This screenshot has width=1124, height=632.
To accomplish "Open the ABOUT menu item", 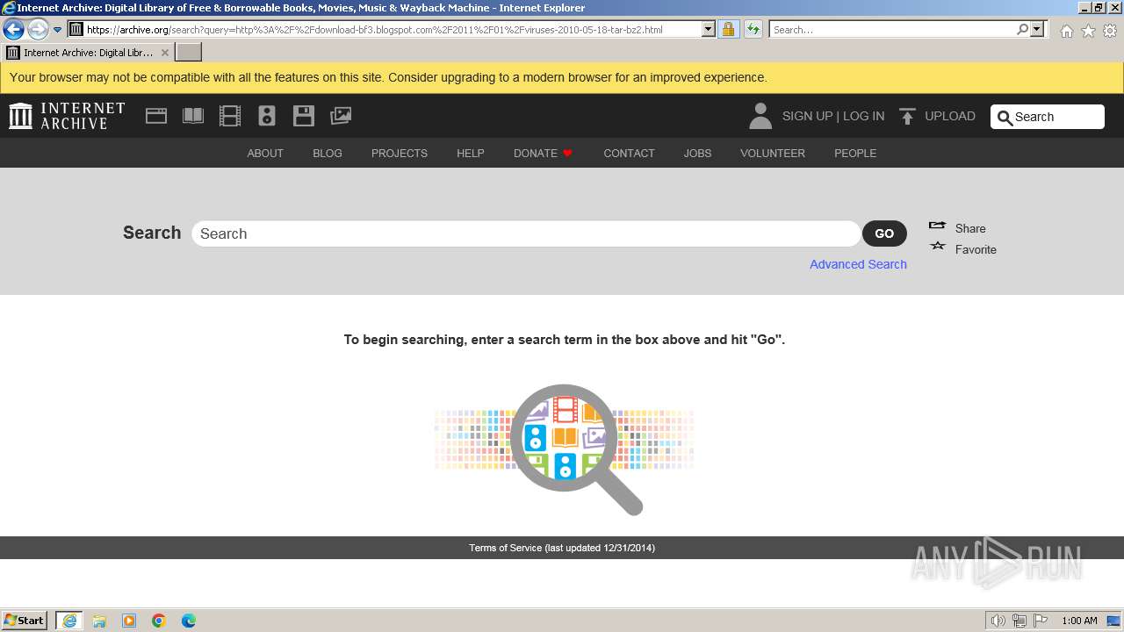I will [265, 153].
